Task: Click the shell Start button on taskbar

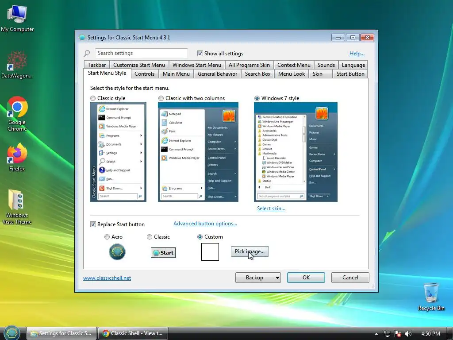Action: [12, 332]
